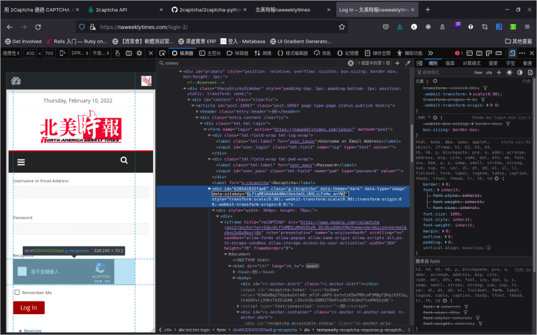Open the site hamburger navigation menu
This screenshot has width=537, height=335.
pos(21,162)
